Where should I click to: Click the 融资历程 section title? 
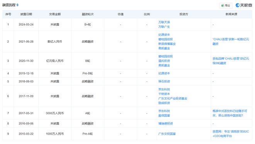(x=9, y=5)
